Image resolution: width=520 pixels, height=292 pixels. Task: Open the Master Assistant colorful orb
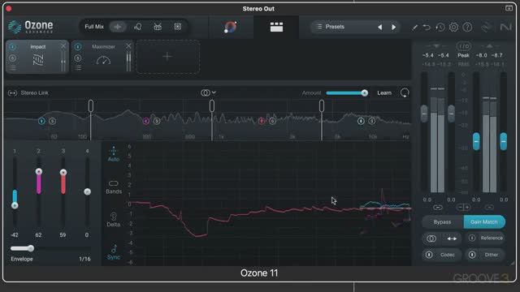[231, 27]
